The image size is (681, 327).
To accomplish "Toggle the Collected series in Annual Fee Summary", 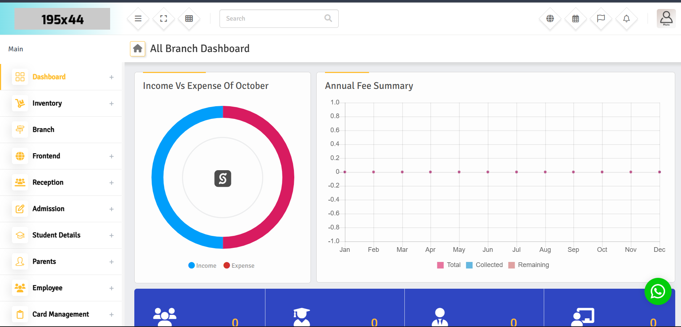I will (x=485, y=265).
